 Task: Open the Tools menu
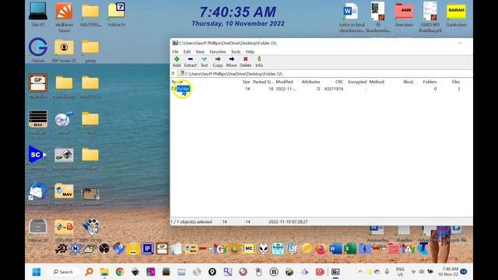pos(236,51)
